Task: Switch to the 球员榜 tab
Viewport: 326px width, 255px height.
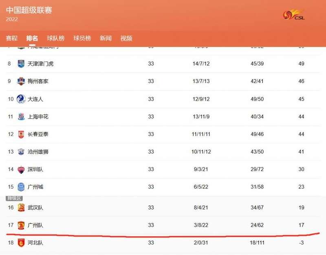Action: pyautogui.click(x=82, y=38)
